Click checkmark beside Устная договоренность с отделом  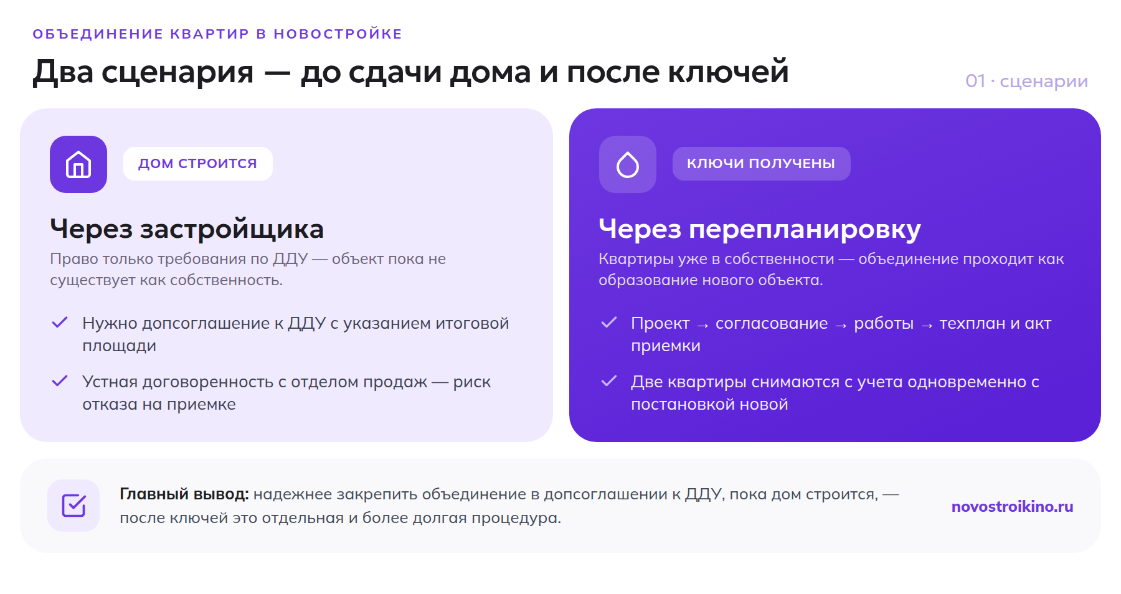pyautogui.click(x=60, y=381)
